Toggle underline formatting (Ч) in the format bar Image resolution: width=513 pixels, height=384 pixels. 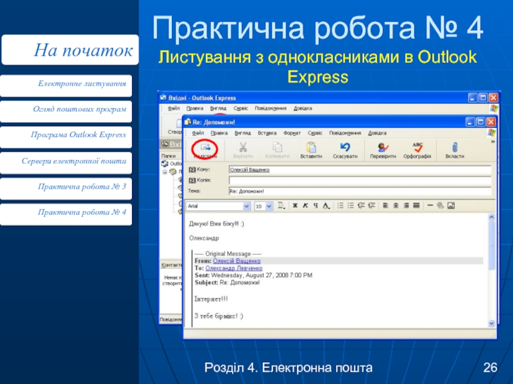pos(315,206)
